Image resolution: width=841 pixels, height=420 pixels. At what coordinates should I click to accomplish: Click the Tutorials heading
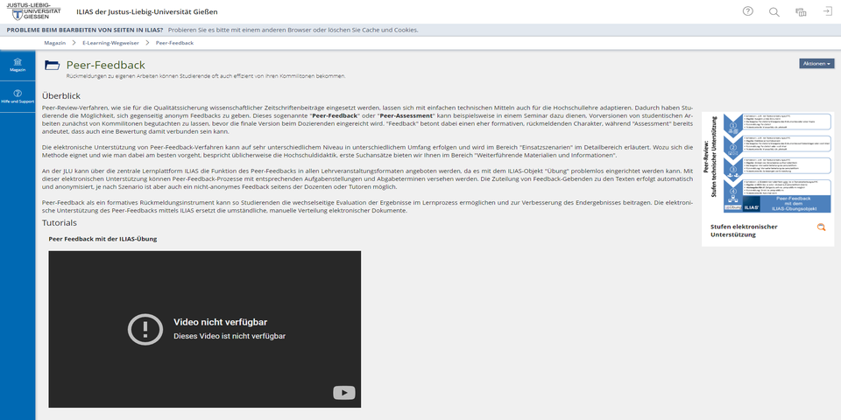coord(60,222)
